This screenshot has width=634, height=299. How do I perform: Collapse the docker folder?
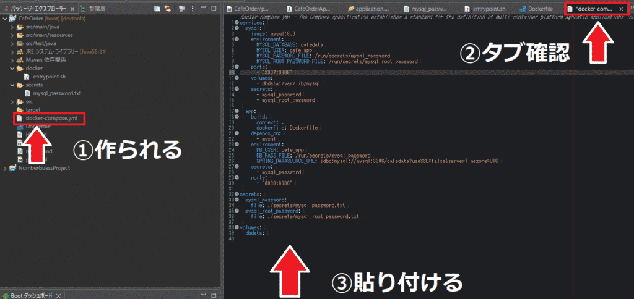[12, 68]
